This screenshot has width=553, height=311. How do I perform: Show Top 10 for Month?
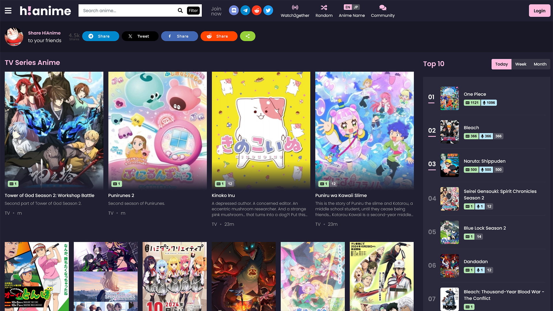(x=540, y=64)
